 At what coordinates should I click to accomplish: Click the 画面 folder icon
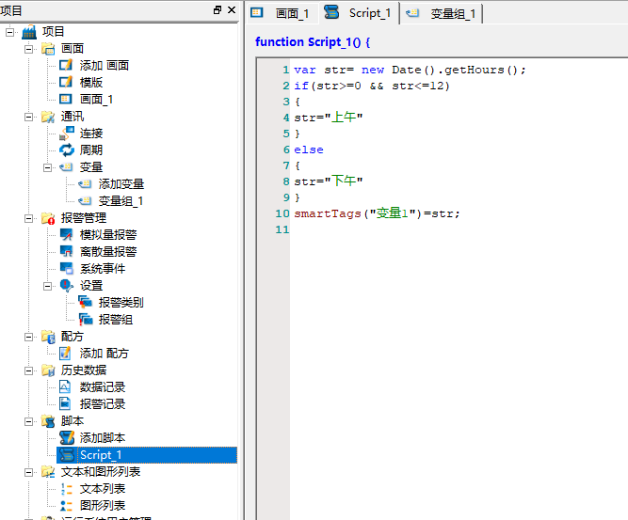click(x=48, y=49)
